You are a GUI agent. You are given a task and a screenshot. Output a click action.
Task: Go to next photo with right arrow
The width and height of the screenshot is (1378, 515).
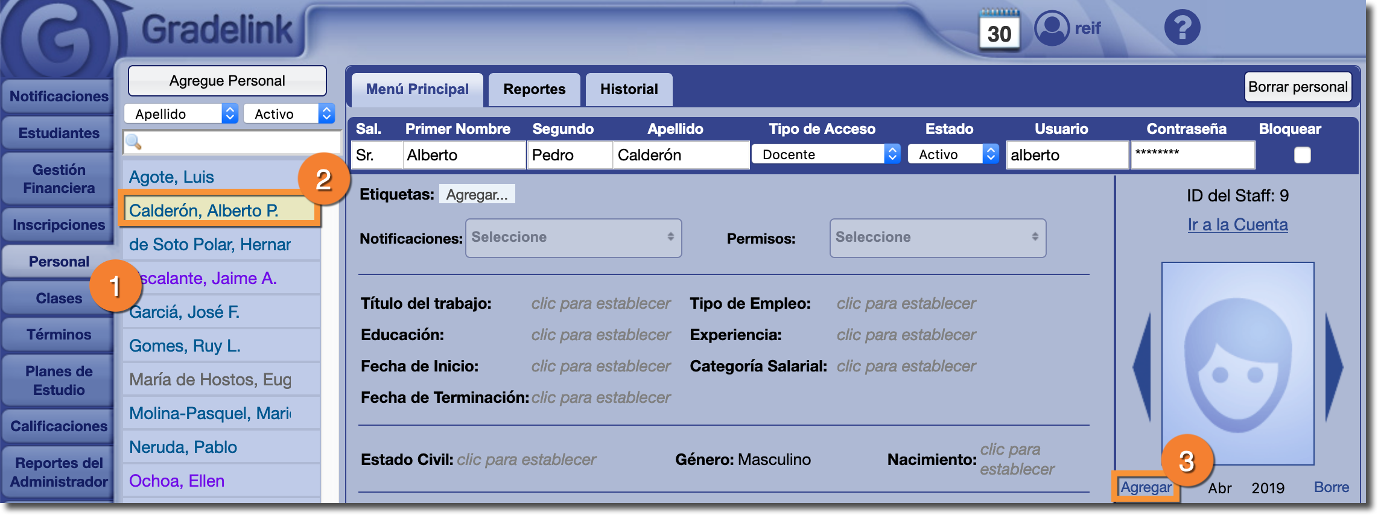[1333, 366]
